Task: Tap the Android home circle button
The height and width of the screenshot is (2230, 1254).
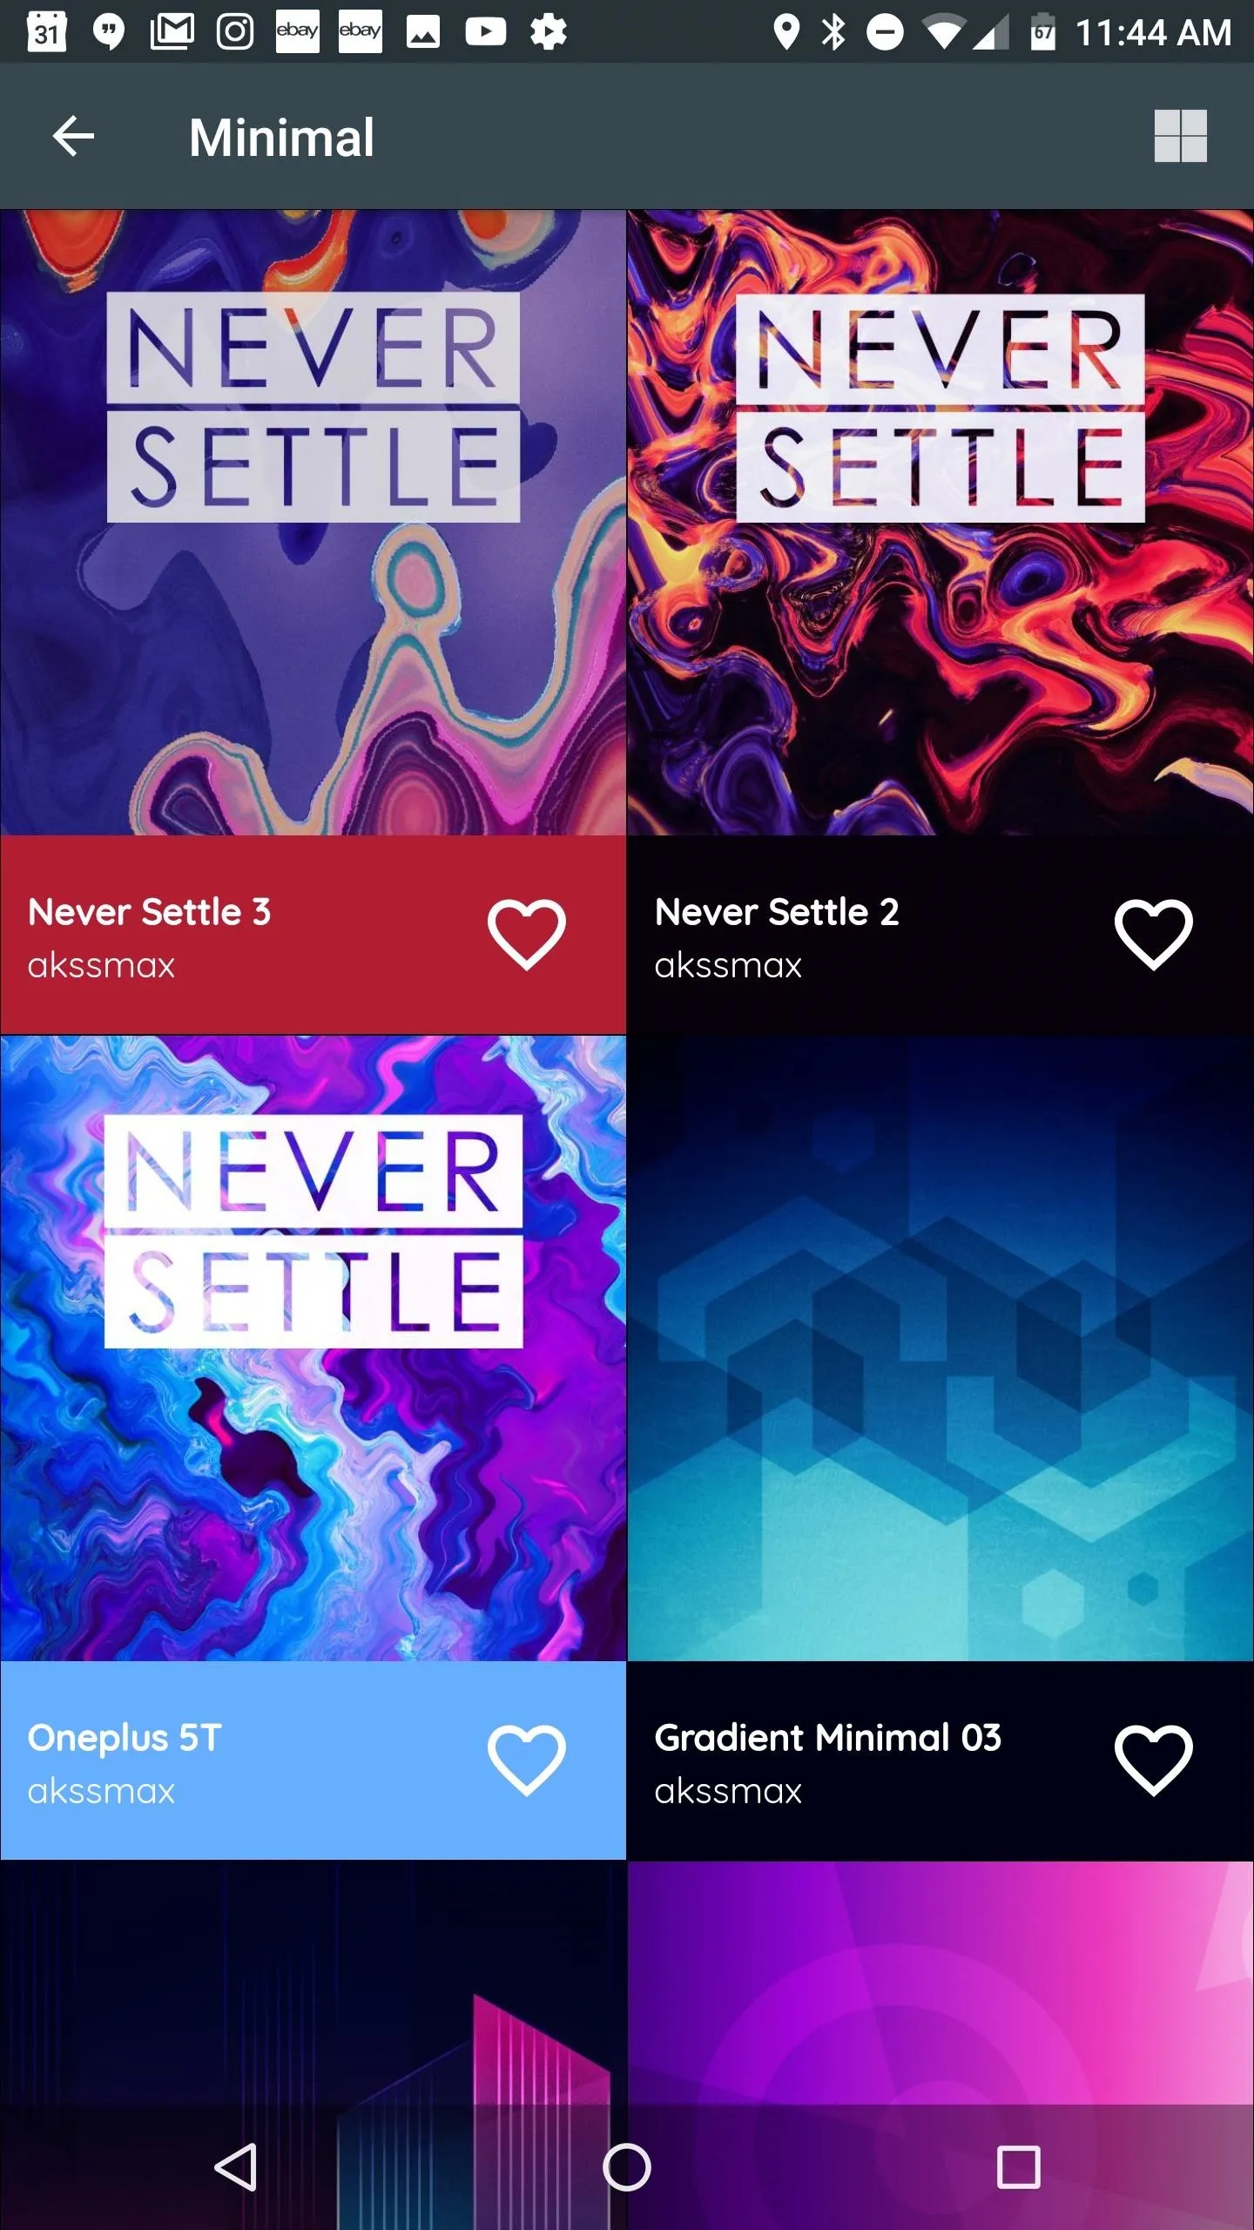Action: pos(627,2167)
